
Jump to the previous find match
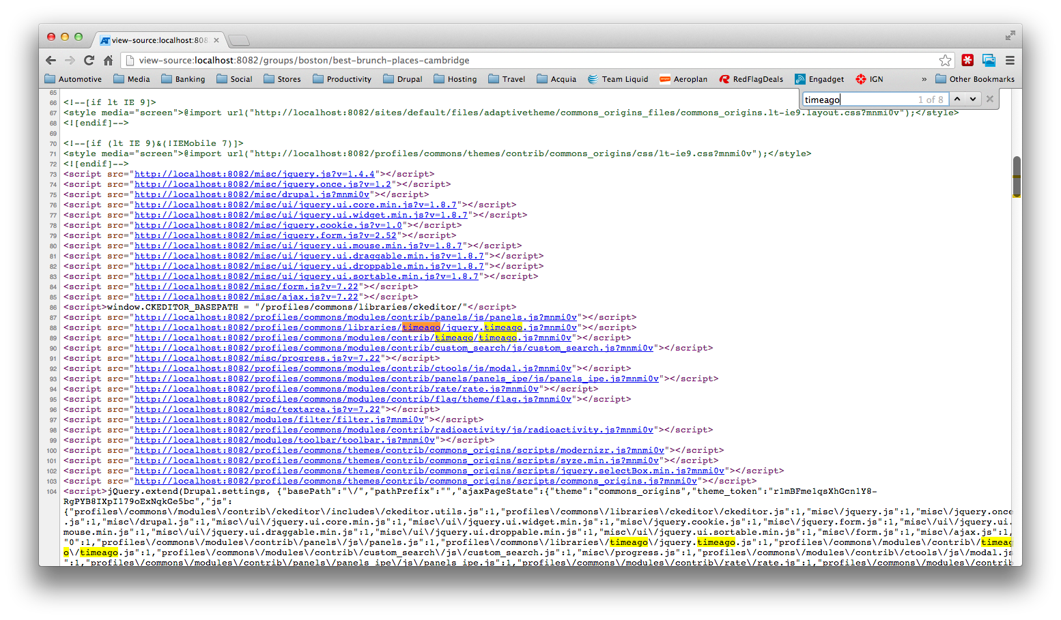tap(957, 99)
